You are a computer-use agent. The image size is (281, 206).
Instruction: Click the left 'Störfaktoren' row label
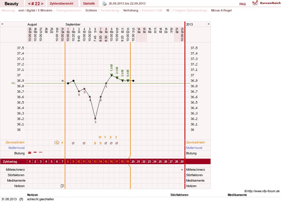point(16,175)
